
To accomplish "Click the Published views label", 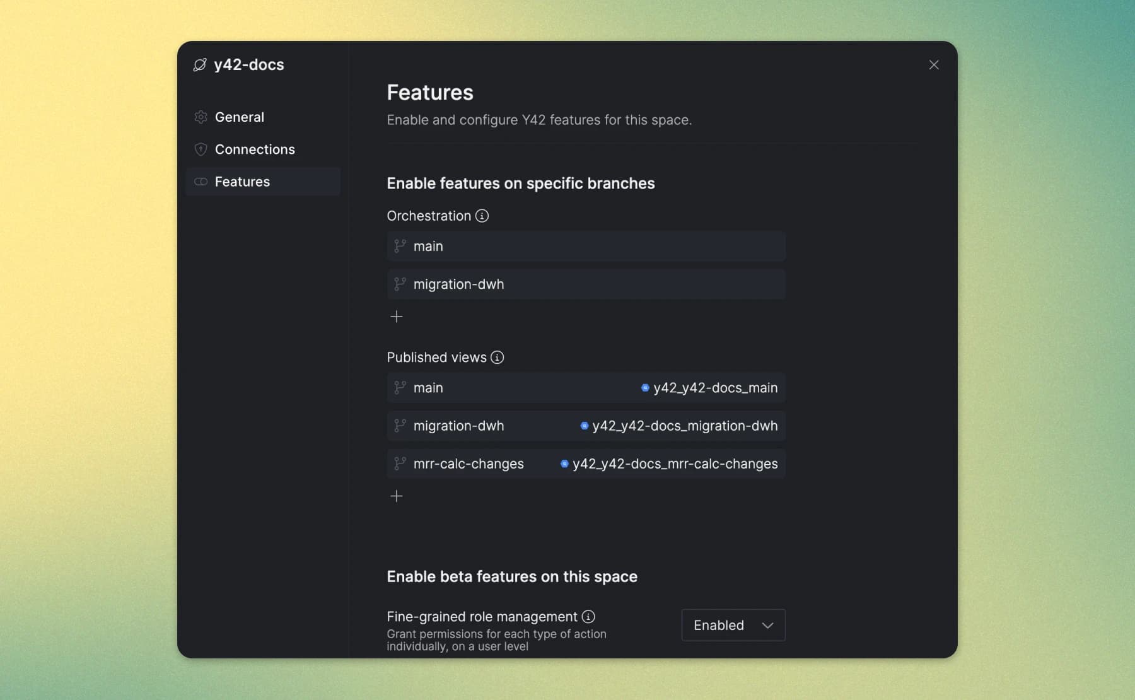I will [436, 358].
